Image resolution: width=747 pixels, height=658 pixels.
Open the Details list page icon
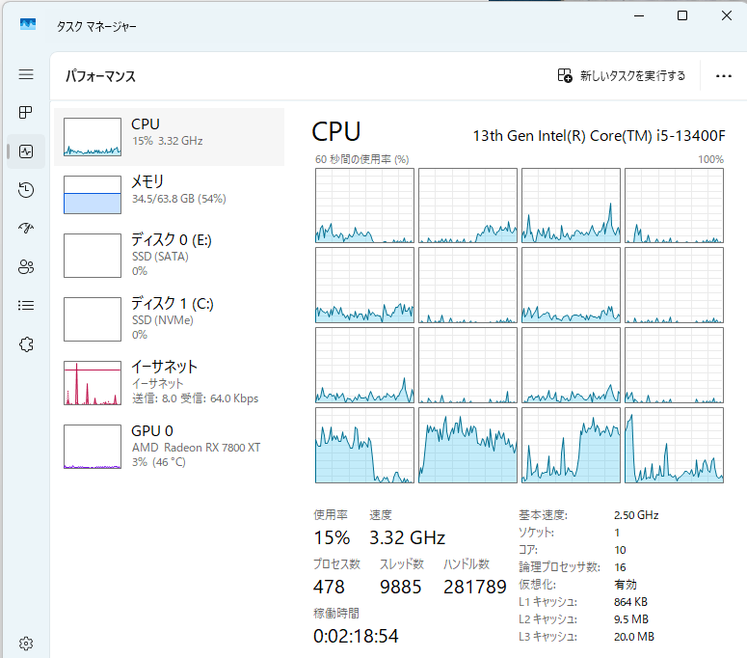[26, 306]
